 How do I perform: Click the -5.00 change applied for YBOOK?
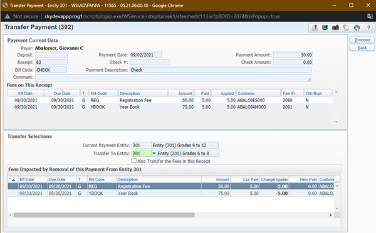pos(282,193)
